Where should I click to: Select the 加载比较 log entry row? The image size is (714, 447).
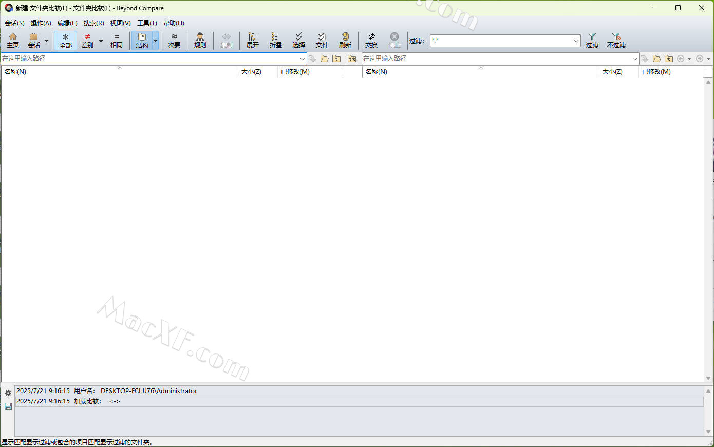click(x=359, y=401)
